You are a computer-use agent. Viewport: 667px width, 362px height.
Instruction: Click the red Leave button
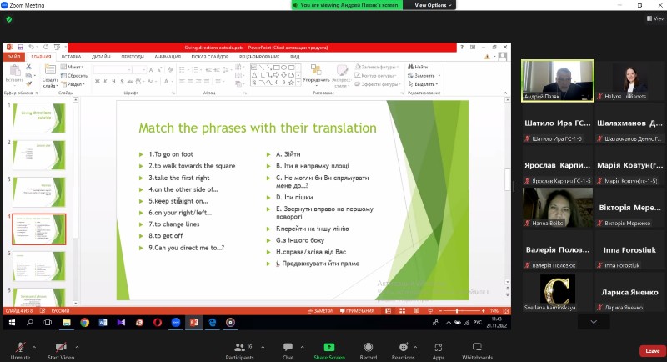click(x=652, y=351)
